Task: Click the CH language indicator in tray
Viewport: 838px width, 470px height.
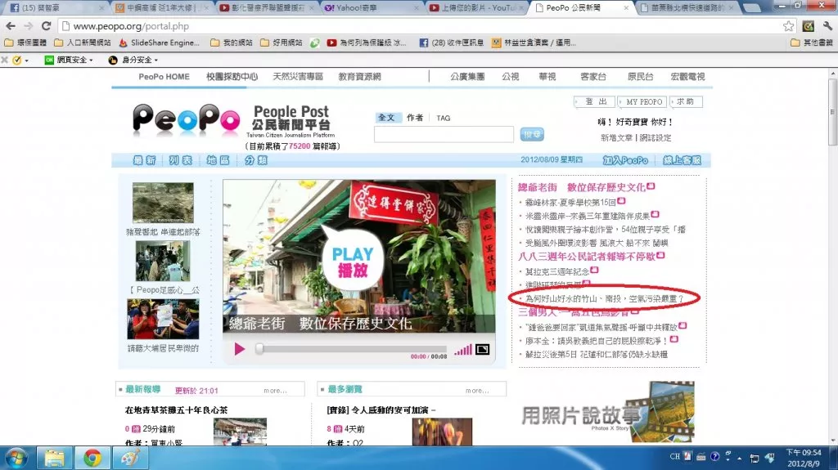Action: pyautogui.click(x=675, y=457)
